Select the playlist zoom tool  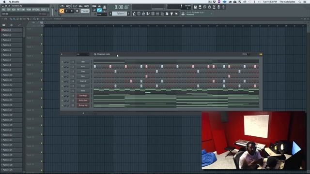pyautogui.click(x=34, y=19)
